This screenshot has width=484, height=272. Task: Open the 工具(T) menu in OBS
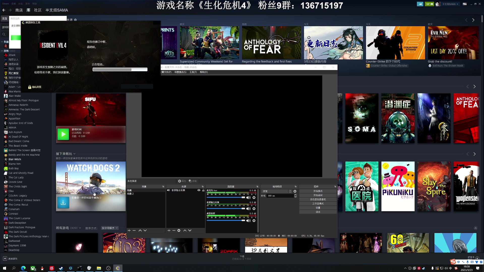coord(193,72)
